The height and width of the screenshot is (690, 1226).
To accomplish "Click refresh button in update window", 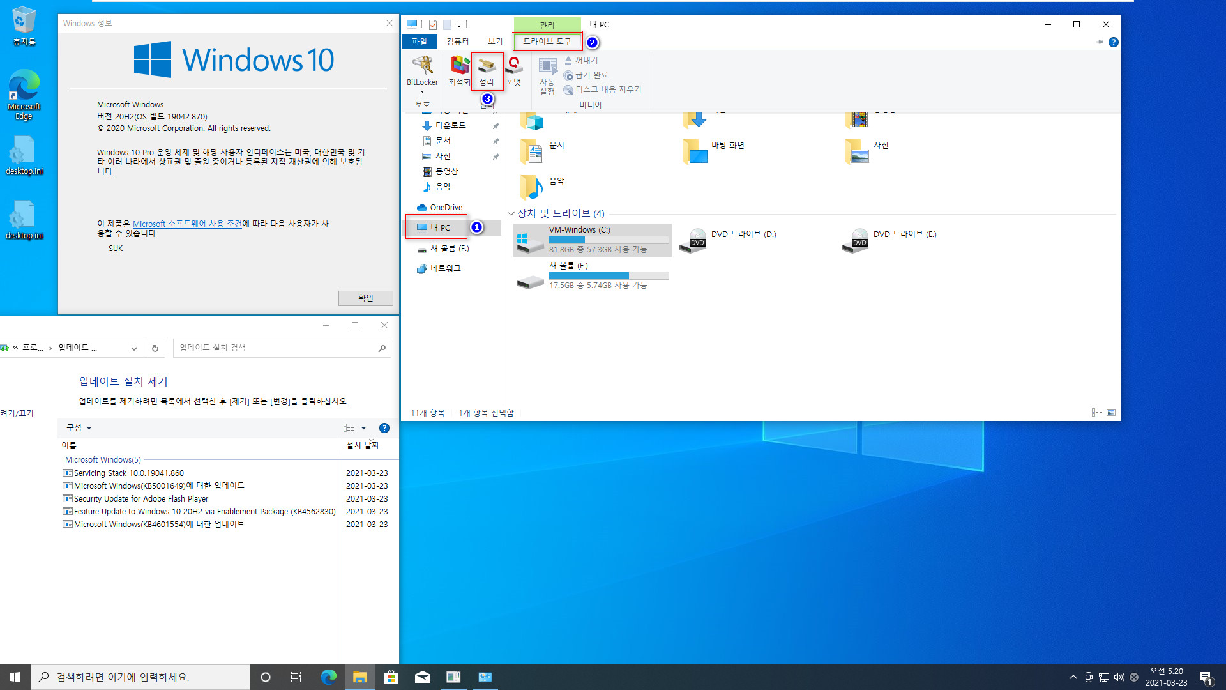I will (155, 348).
